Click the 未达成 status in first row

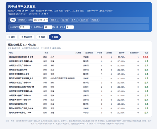[x=145, y=57]
